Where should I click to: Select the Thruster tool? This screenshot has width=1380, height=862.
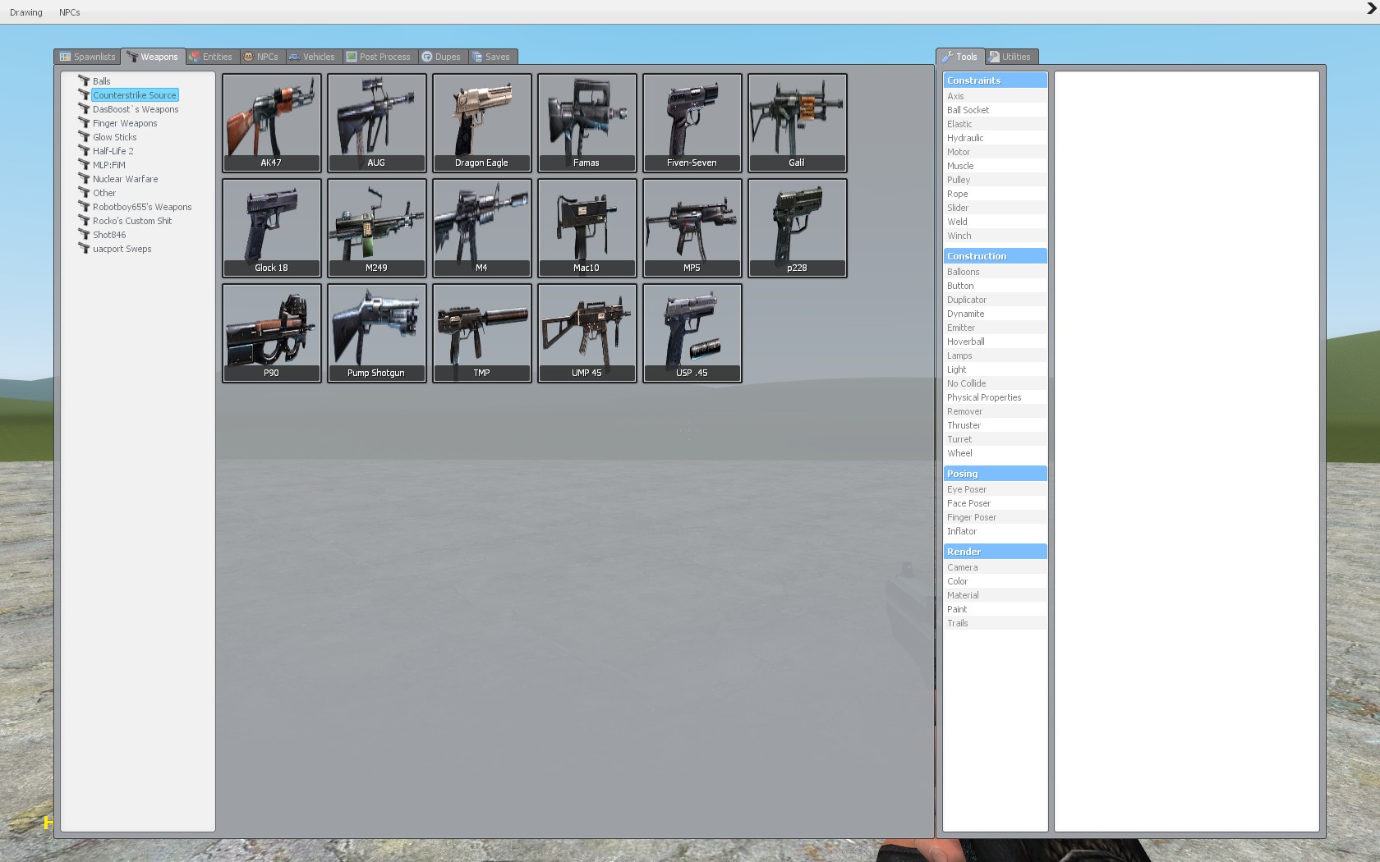coord(995,425)
